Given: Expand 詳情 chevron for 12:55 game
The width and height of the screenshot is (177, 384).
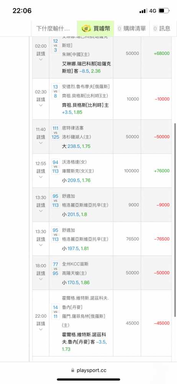Looking at the screenshot, I should pos(41,177).
